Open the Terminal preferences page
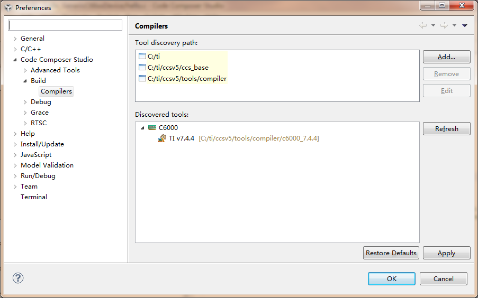Image resolution: width=478 pixels, height=298 pixels. pyautogui.click(x=34, y=197)
